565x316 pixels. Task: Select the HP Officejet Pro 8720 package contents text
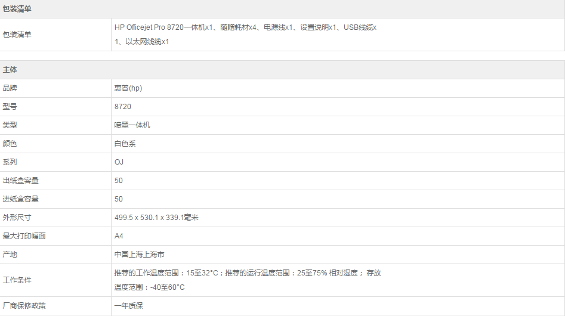pyautogui.click(x=245, y=35)
